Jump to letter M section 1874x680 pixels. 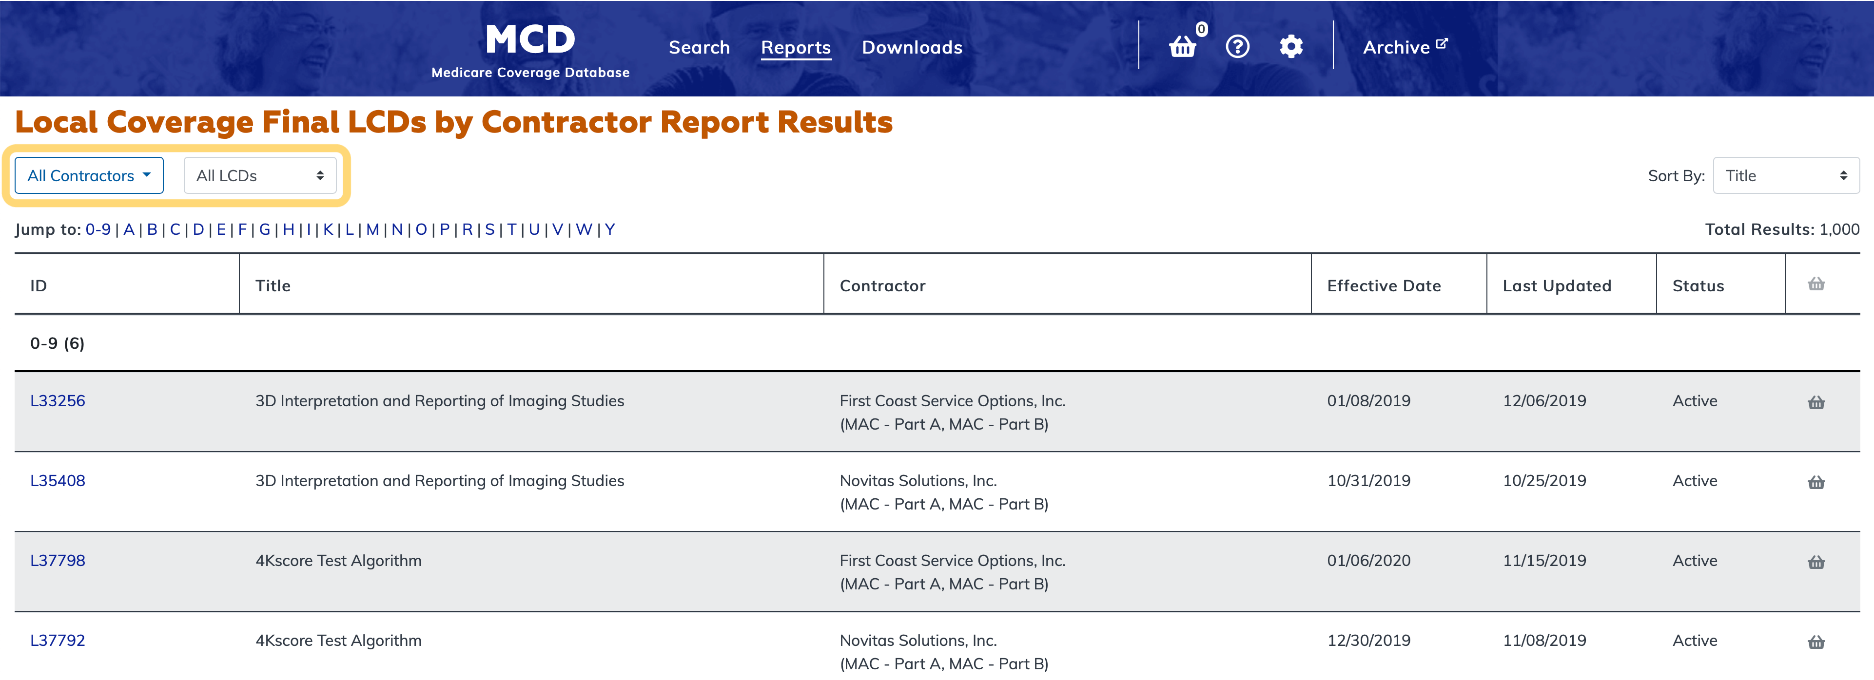(372, 229)
